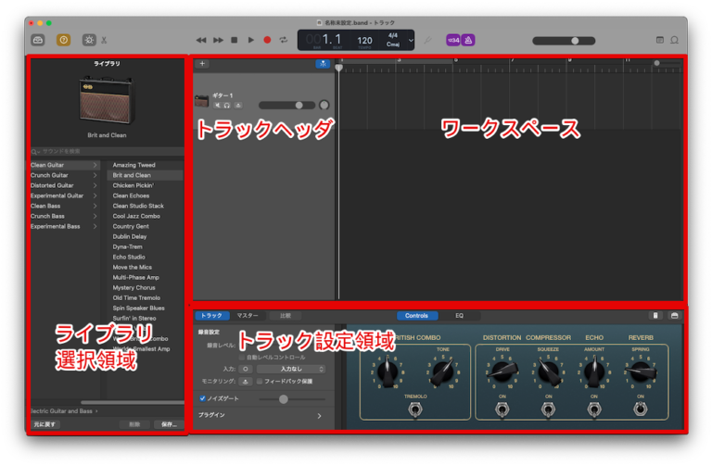This screenshot has width=712, height=466.
Task: Click the Fast Forward transport button
Action: click(219, 40)
